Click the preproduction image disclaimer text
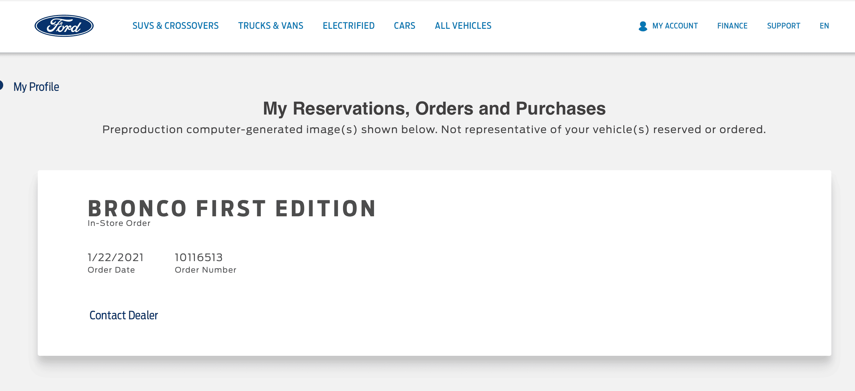 click(434, 130)
